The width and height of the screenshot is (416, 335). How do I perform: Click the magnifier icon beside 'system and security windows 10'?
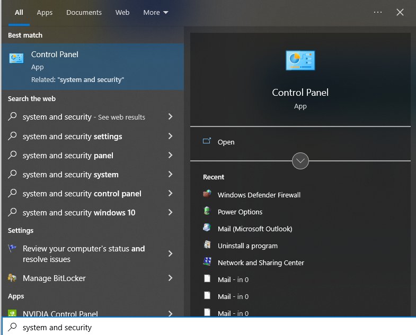[12, 212]
